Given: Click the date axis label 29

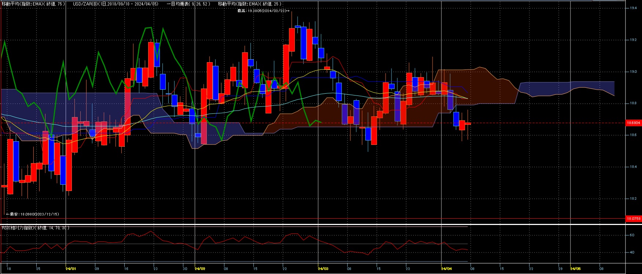Looking at the screenshot, I should (x=560, y=269).
